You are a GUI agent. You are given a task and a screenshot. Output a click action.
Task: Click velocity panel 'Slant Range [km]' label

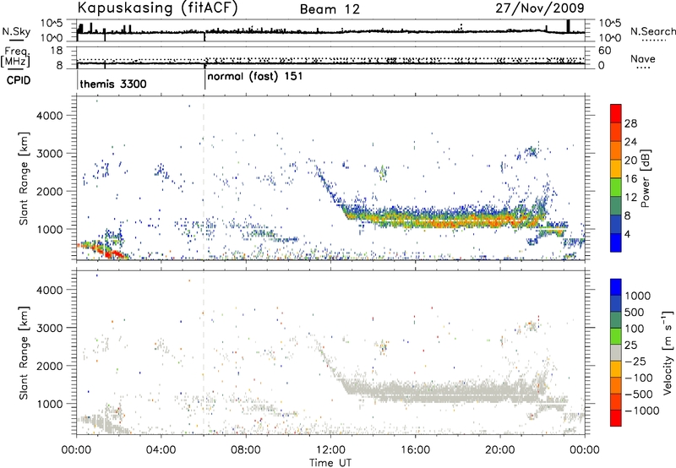point(25,353)
